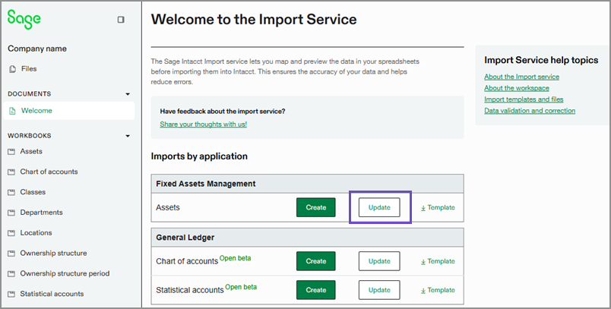Screen dimensions: 611x309
Task: Open the Assets workbook
Action: (31, 152)
